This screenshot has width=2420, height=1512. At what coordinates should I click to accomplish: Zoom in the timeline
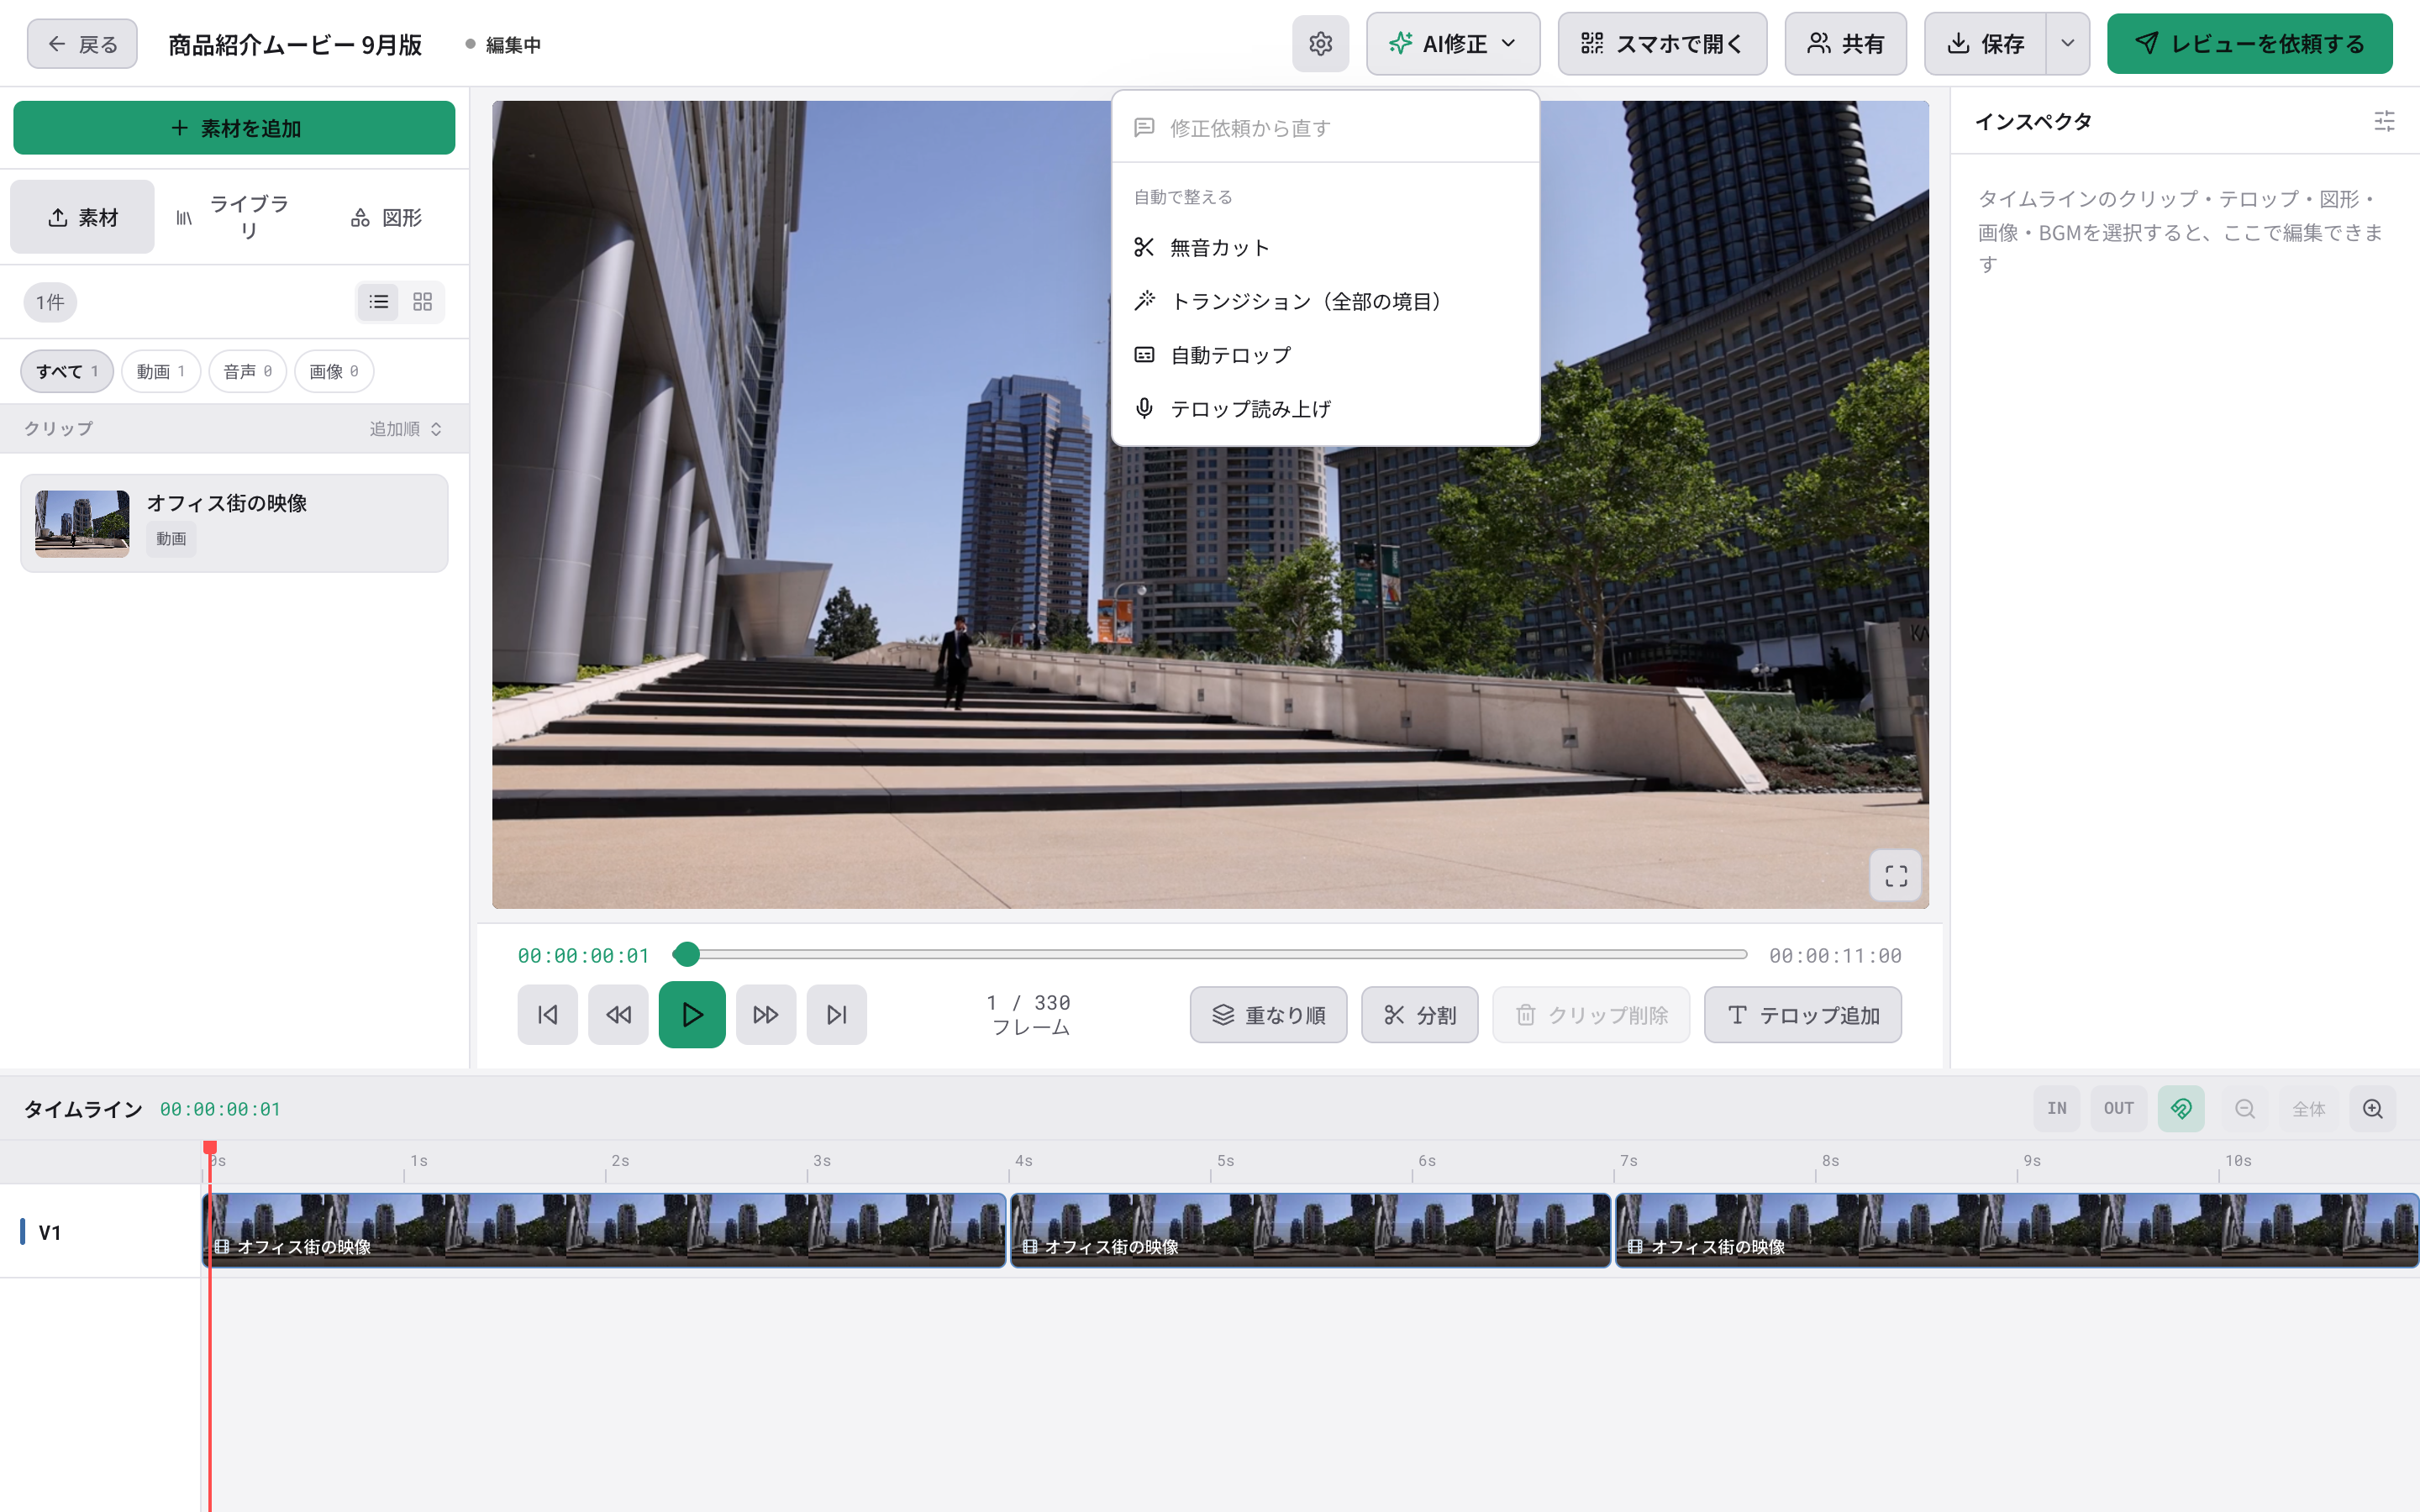tap(2373, 1109)
